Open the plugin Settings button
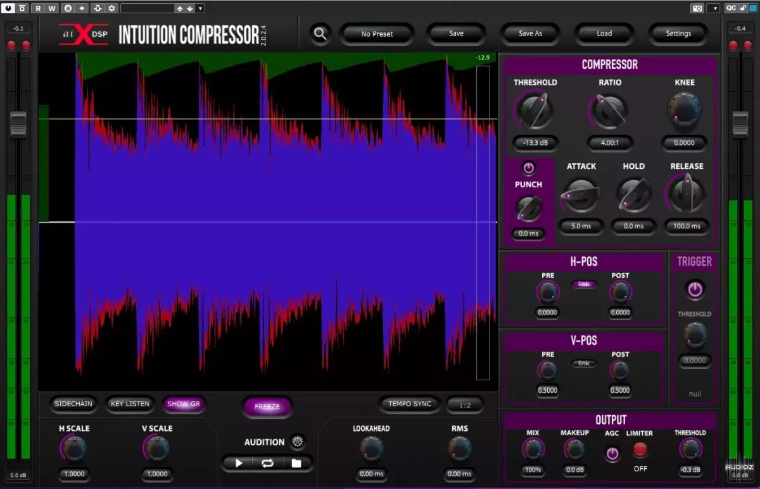The image size is (760, 489). (x=678, y=34)
